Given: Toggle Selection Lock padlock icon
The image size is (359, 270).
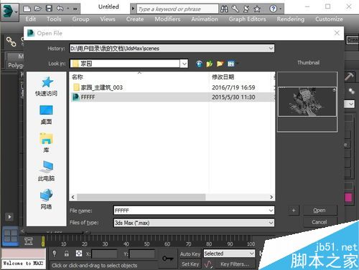Looking at the screenshot, I should click(x=67, y=254).
